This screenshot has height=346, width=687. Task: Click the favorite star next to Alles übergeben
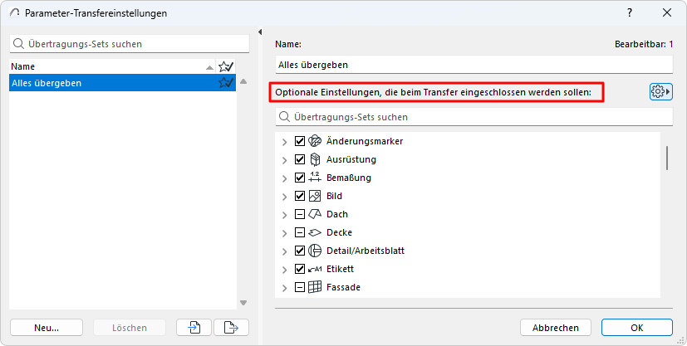coord(224,83)
